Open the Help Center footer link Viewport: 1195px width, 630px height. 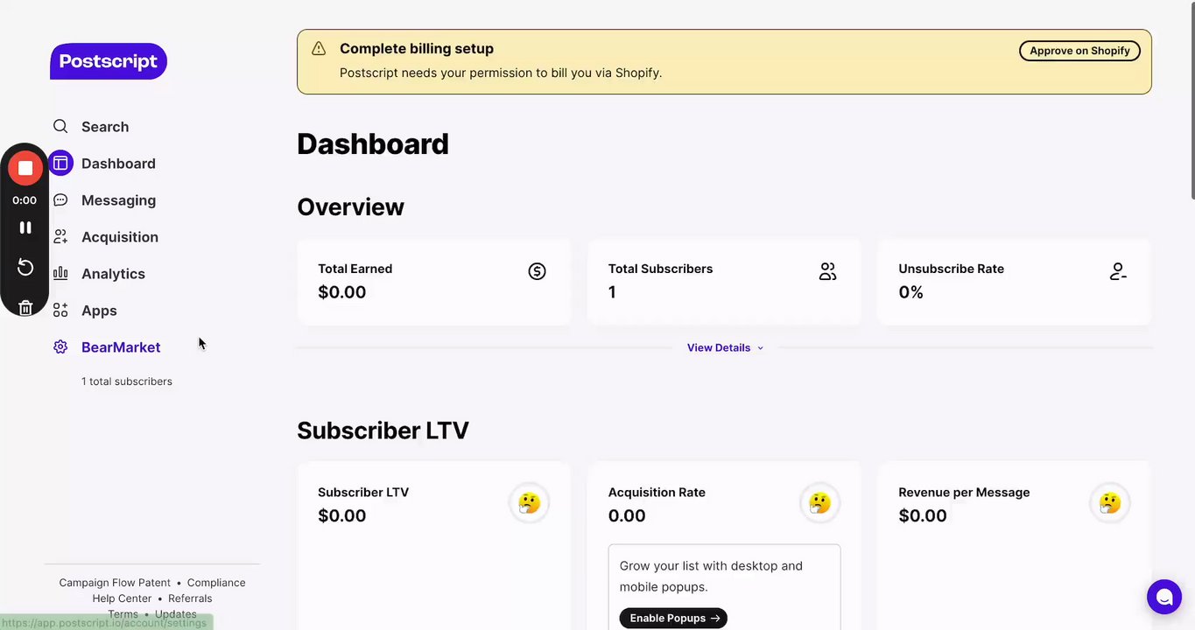(122, 598)
